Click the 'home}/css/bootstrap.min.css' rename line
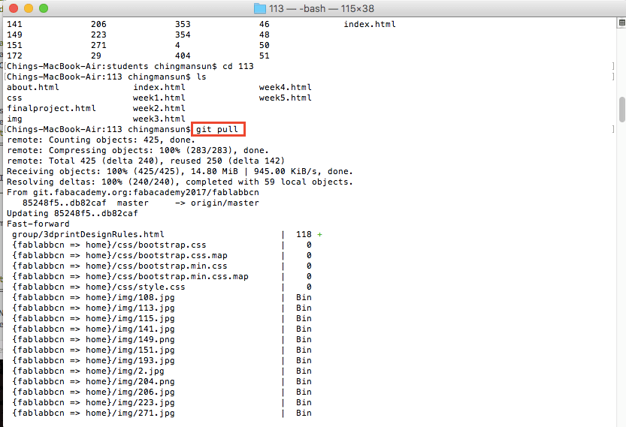Image resolution: width=626 pixels, height=427 pixels. (119, 266)
